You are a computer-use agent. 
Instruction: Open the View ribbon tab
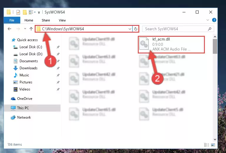point(62,20)
